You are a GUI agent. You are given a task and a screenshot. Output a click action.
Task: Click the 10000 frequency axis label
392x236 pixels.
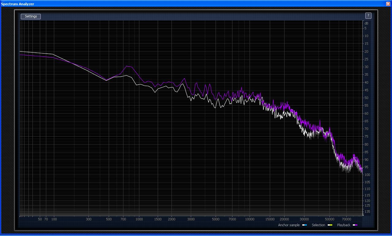pos(250,219)
